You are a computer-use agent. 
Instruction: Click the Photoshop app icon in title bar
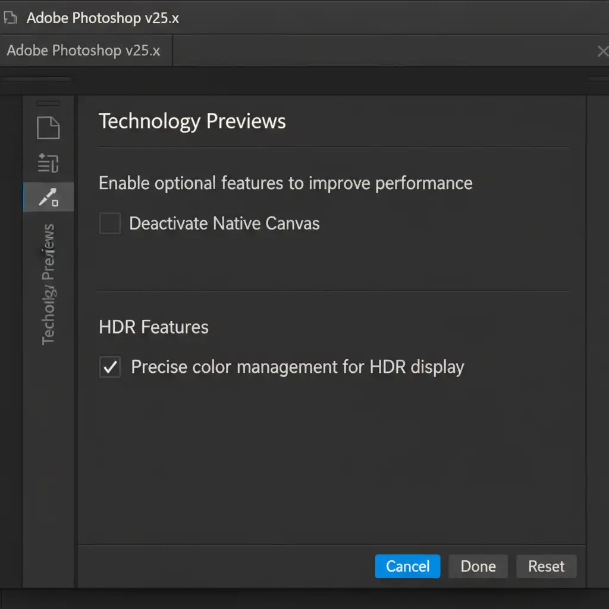(x=10, y=18)
